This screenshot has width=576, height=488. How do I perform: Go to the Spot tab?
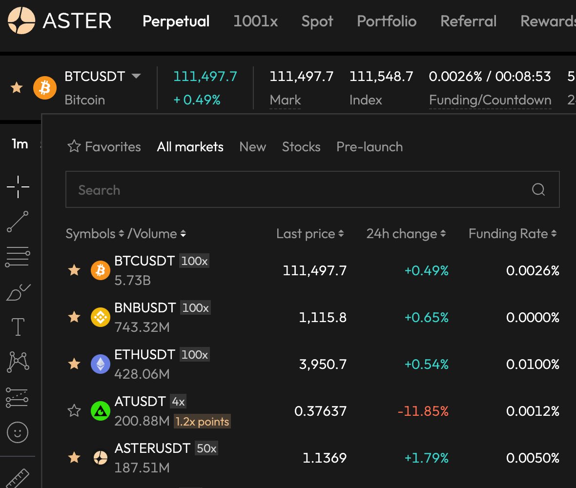click(317, 21)
